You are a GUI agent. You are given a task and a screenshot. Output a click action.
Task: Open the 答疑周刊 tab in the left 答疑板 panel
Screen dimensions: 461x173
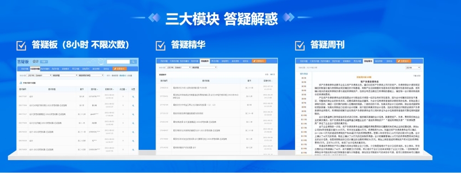(x=86, y=69)
